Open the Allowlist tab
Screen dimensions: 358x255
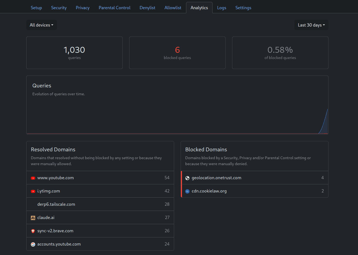(x=173, y=8)
